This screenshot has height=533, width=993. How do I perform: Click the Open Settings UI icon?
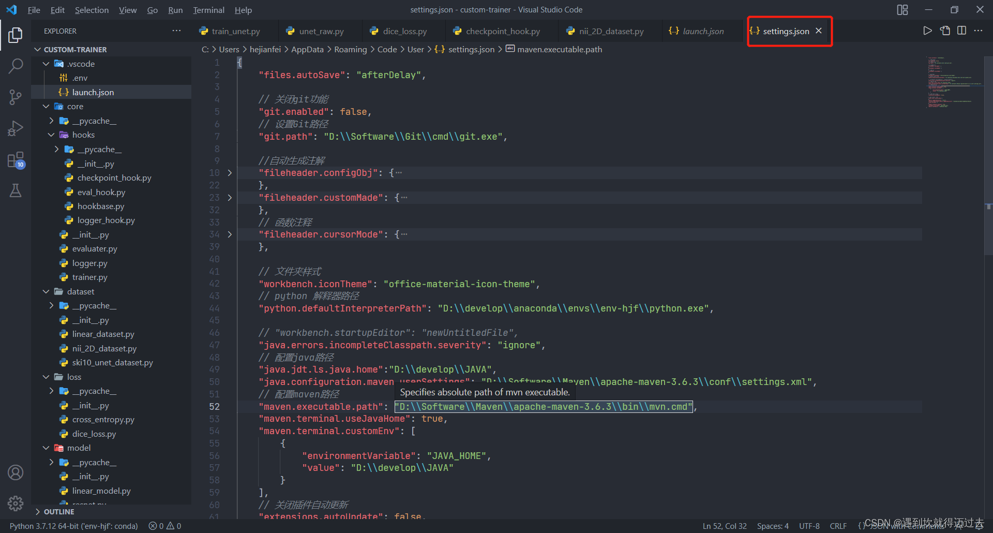[945, 31]
